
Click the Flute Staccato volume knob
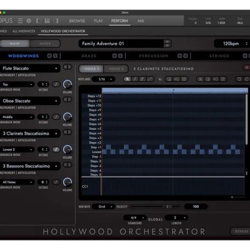tap(67, 85)
